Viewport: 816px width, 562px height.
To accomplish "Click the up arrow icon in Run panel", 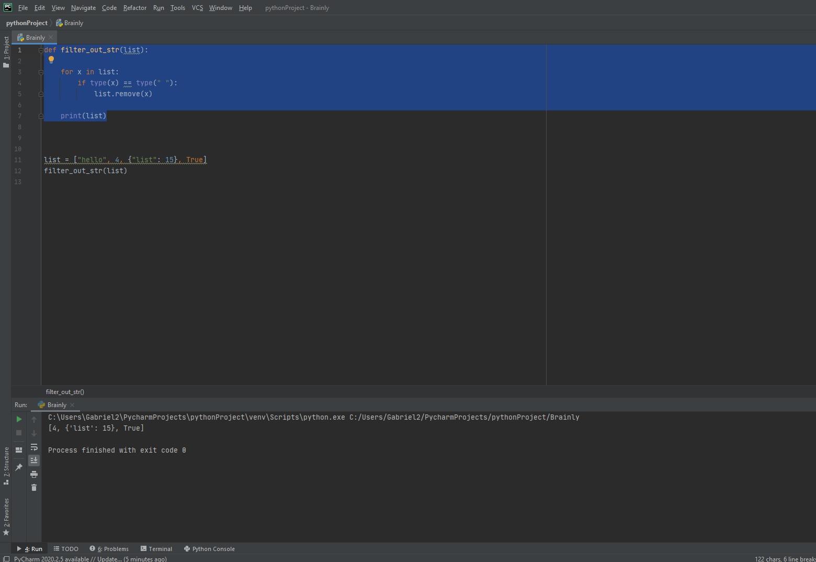I will point(34,420).
